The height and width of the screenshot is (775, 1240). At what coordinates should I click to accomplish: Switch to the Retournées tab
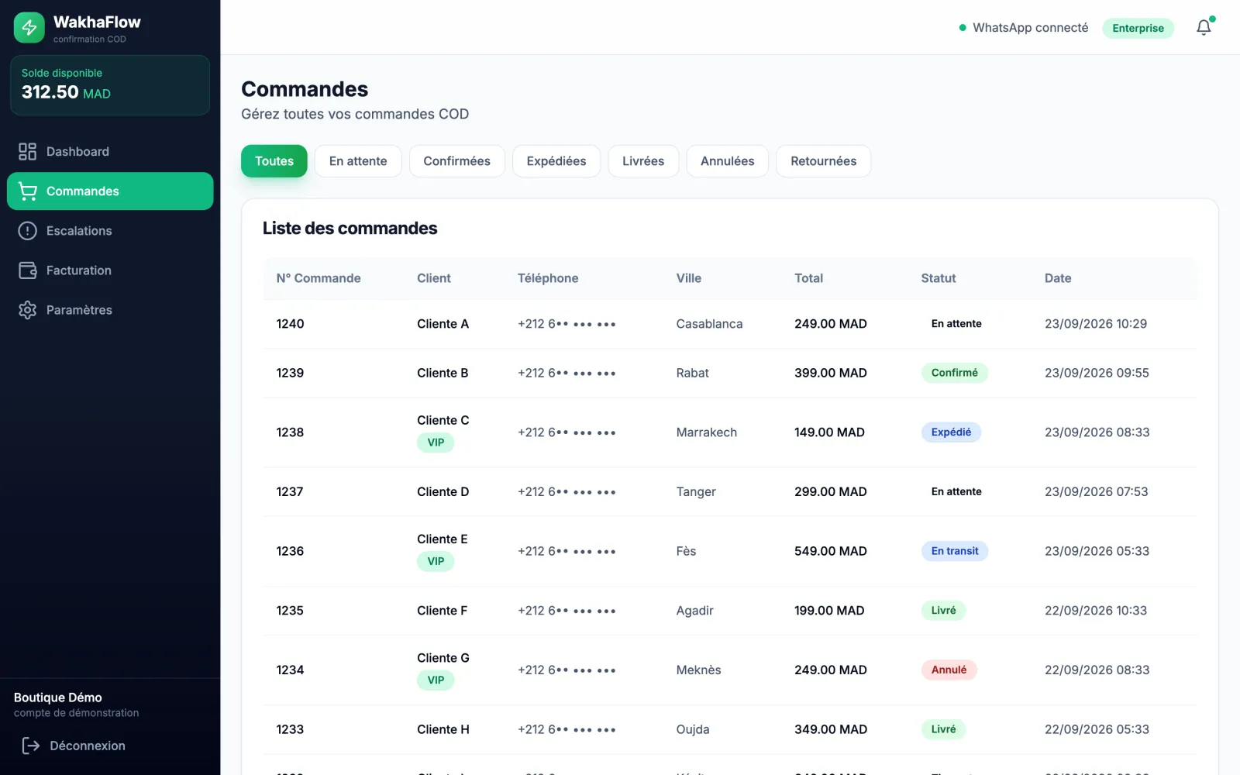pyautogui.click(x=824, y=161)
